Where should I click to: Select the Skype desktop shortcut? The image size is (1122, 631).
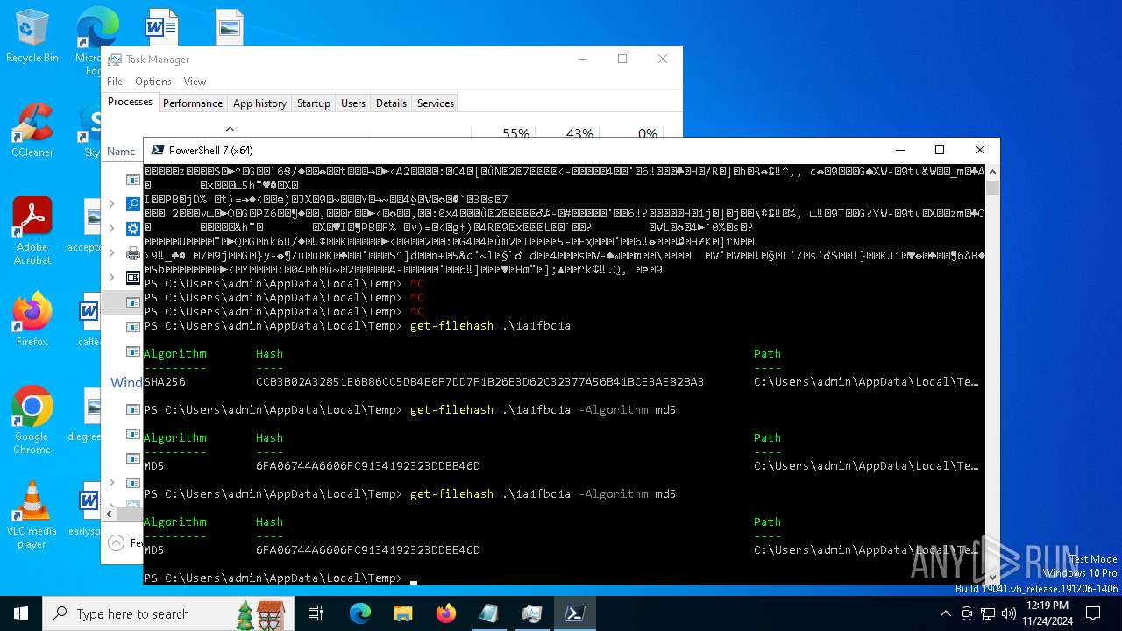pyautogui.click(x=92, y=131)
